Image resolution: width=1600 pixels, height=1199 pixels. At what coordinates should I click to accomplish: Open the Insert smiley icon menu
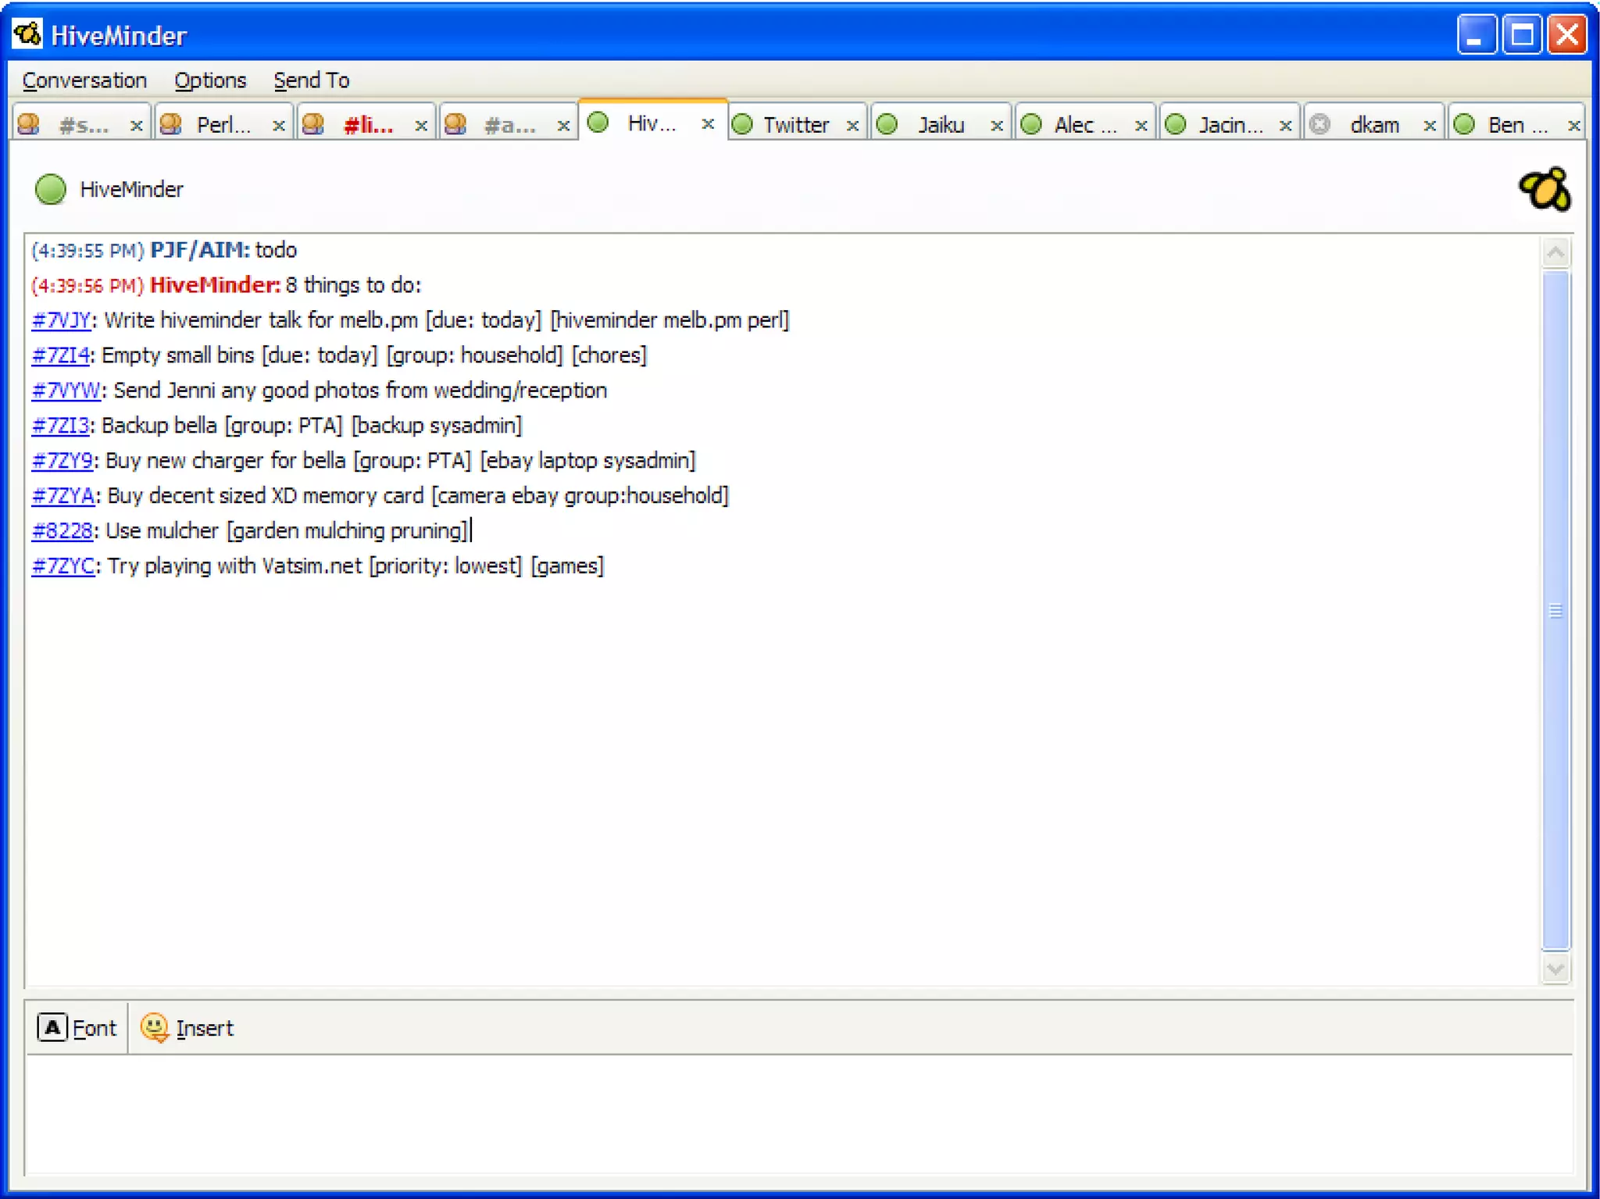(x=155, y=1027)
